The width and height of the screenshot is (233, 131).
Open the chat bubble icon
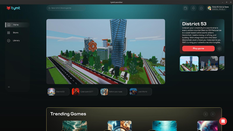tap(201, 8)
